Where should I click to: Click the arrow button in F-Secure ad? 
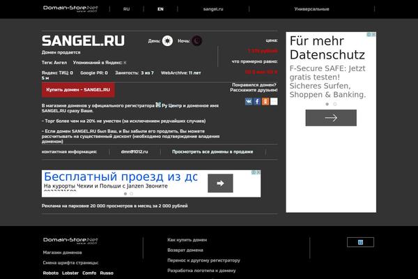pyautogui.click(x=331, y=118)
